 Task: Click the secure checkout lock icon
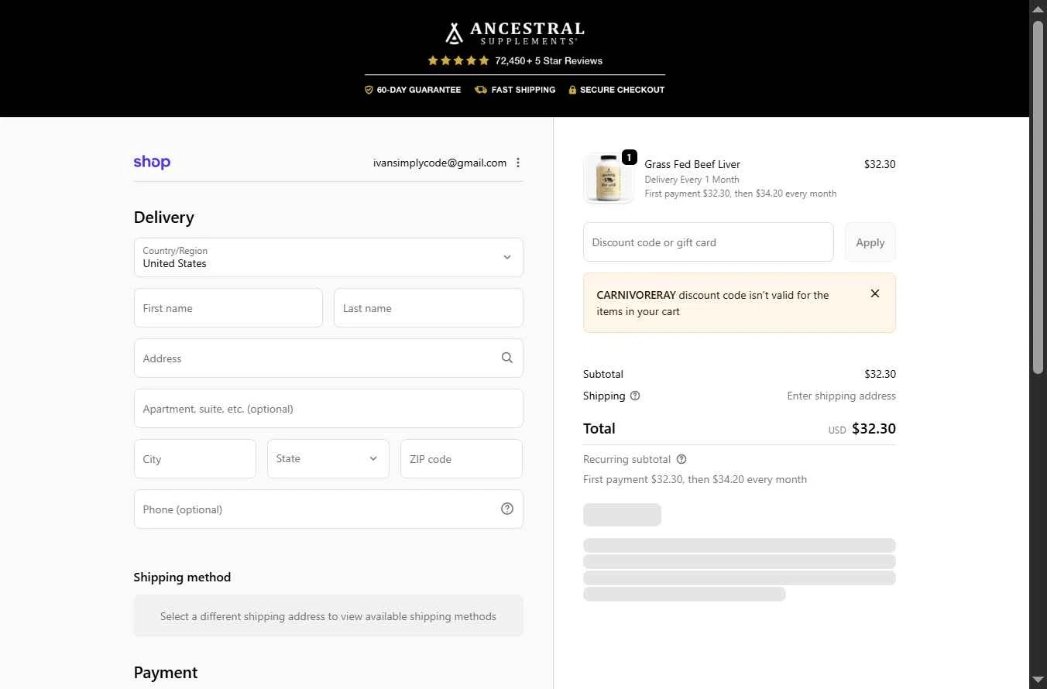(572, 90)
